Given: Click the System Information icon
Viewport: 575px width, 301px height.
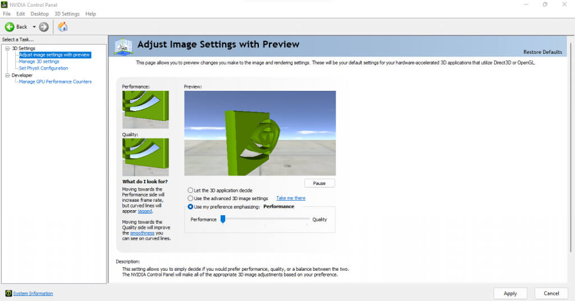Looking at the screenshot, I should point(8,293).
